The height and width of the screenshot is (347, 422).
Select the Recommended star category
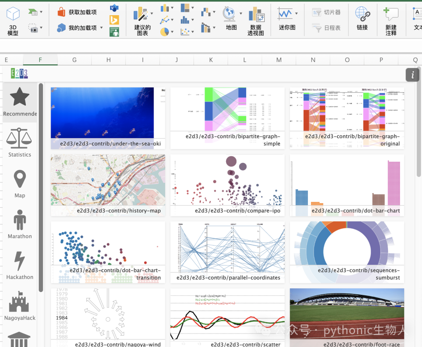pos(20,102)
